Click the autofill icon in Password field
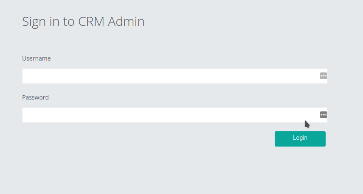Viewport: 363px width, 194px height. pyautogui.click(x=324, y=115)
